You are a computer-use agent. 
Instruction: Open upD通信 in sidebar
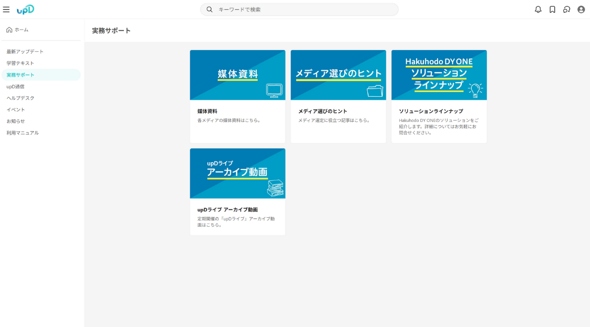point(16,87)
